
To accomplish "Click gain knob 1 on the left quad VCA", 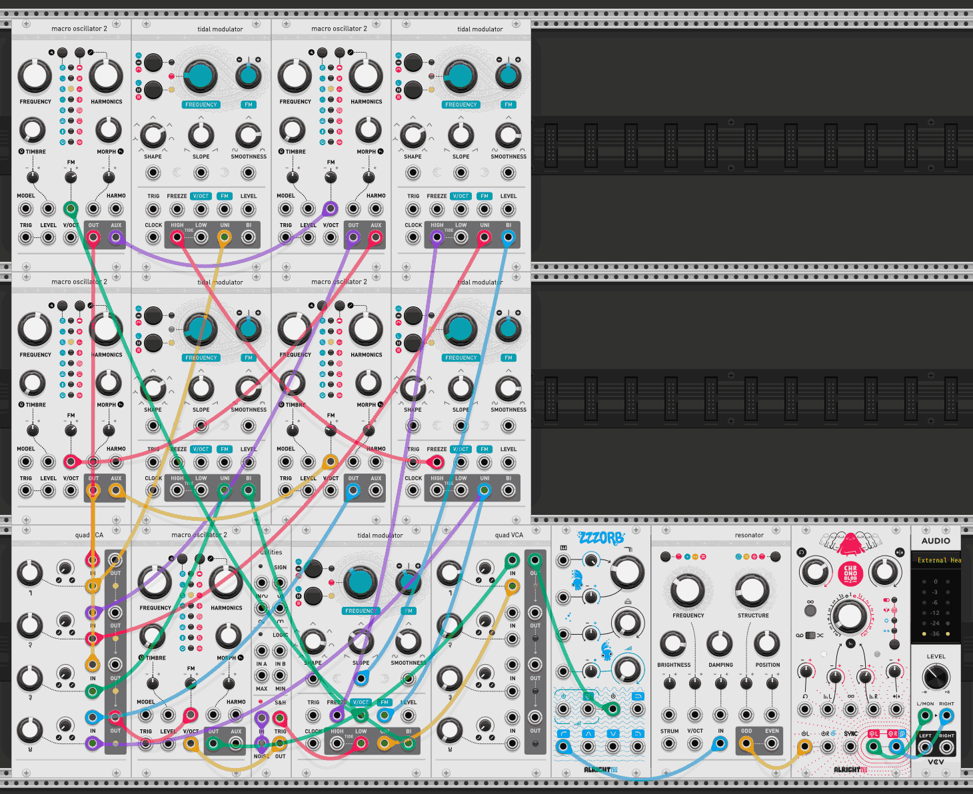I will tap(29, 572).
